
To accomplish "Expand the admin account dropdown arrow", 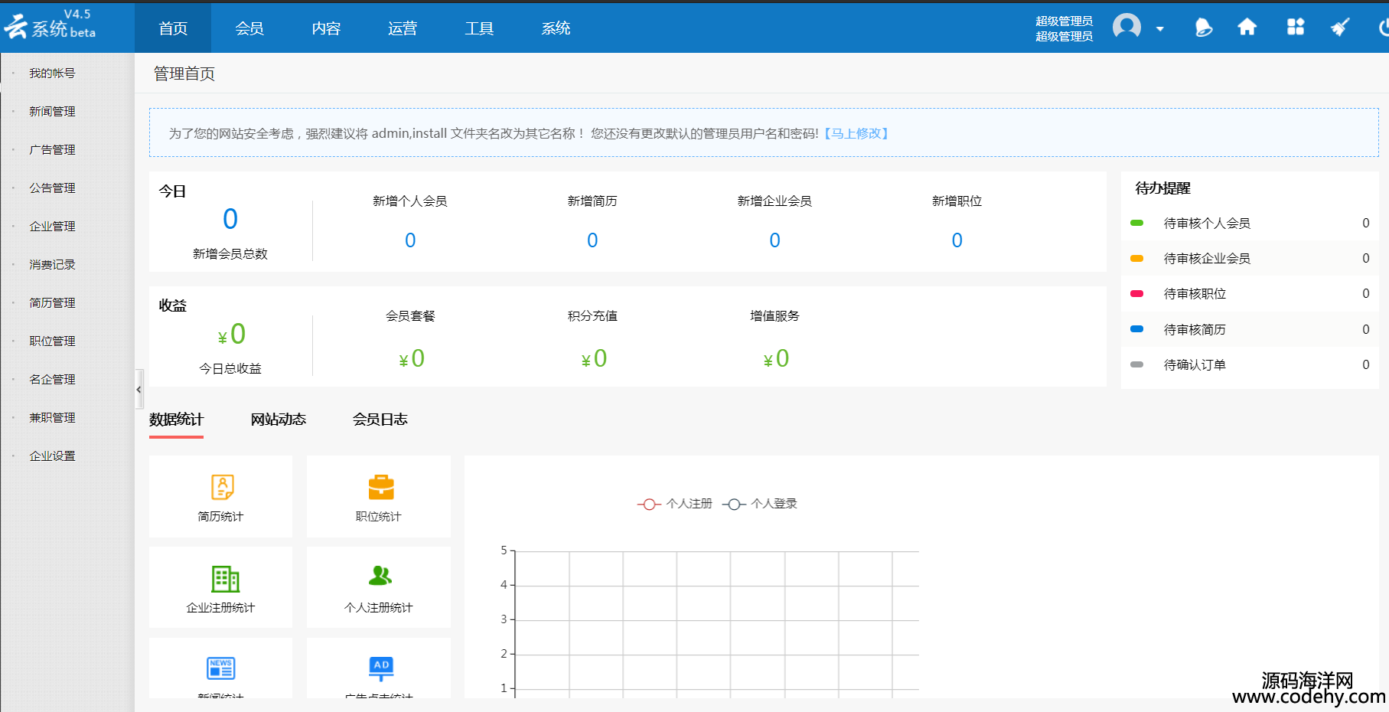I will [x=1160, y=29].
